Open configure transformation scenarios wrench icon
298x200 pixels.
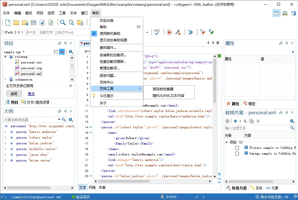pos(178,32)
